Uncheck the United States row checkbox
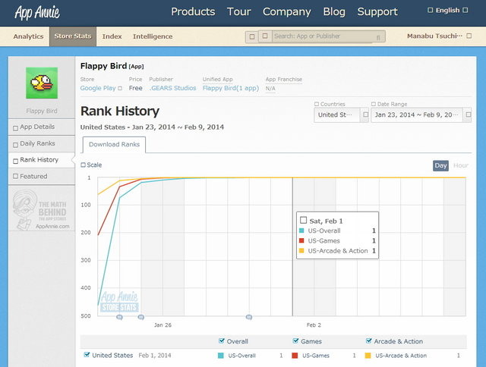Screen dimensions: 486x367 tap(87, 355)
